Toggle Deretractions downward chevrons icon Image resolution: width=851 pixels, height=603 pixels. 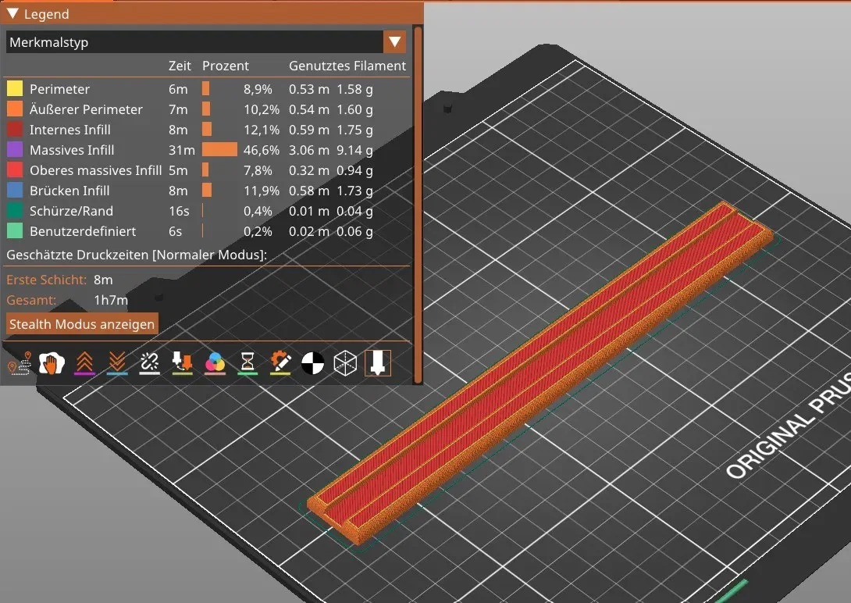click(x=117, y=363)
